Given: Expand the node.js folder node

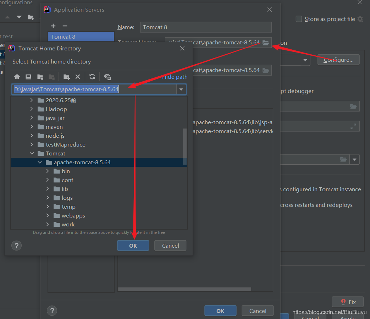Looking at the screenshot, I should [x=32, y=136].
